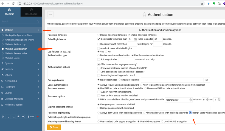The height and width of the screenshot is (131, 225).
Task: Open the Evernote extension icon
Action: pos(214,4)
